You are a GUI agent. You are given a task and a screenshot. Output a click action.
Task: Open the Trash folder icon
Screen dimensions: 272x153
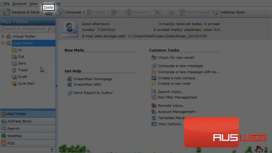[x=14, y=70]
